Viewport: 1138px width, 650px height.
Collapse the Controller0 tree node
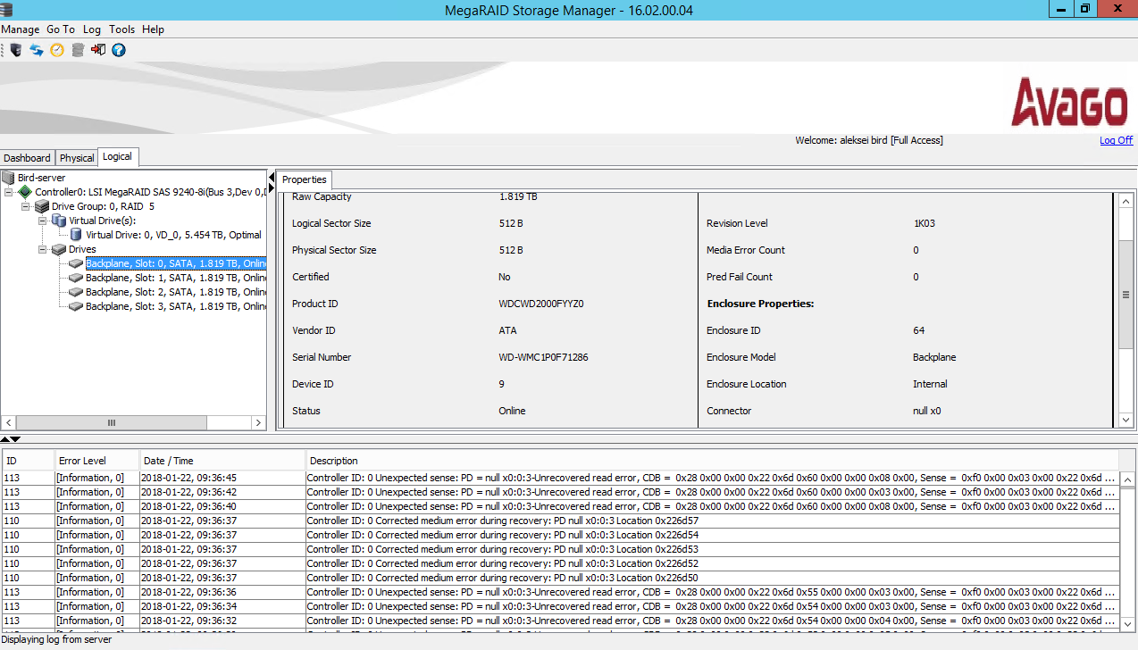9,192
